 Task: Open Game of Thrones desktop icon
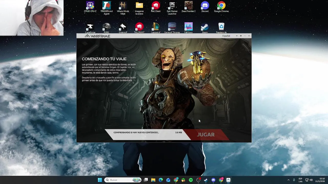click(172, 28)
